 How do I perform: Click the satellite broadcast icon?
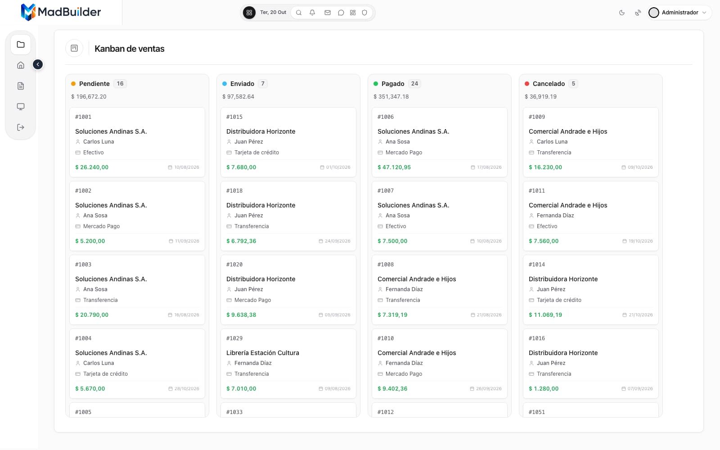click(638, 13)
